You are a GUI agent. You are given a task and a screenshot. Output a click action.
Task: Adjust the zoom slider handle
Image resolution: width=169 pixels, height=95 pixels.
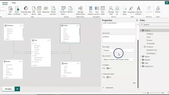[x=148, y=93]
